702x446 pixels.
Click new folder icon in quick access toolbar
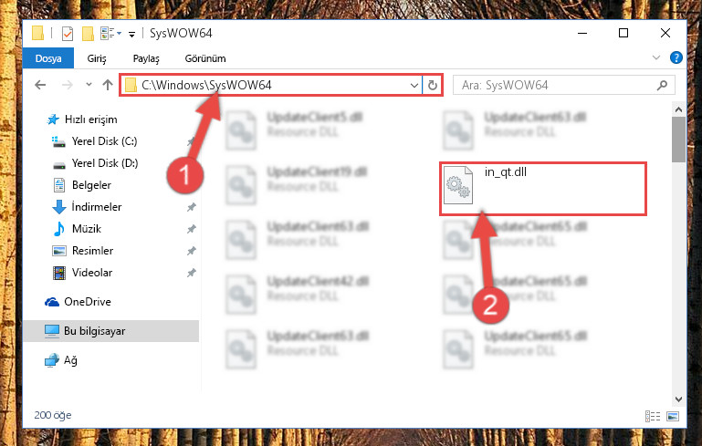(88, 34)
